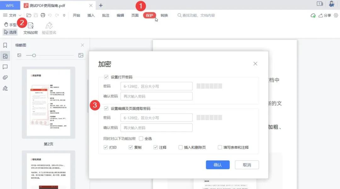Click the attachments icon in left sidebar
The width and height of the screenshot is (340, 189).
4,77
